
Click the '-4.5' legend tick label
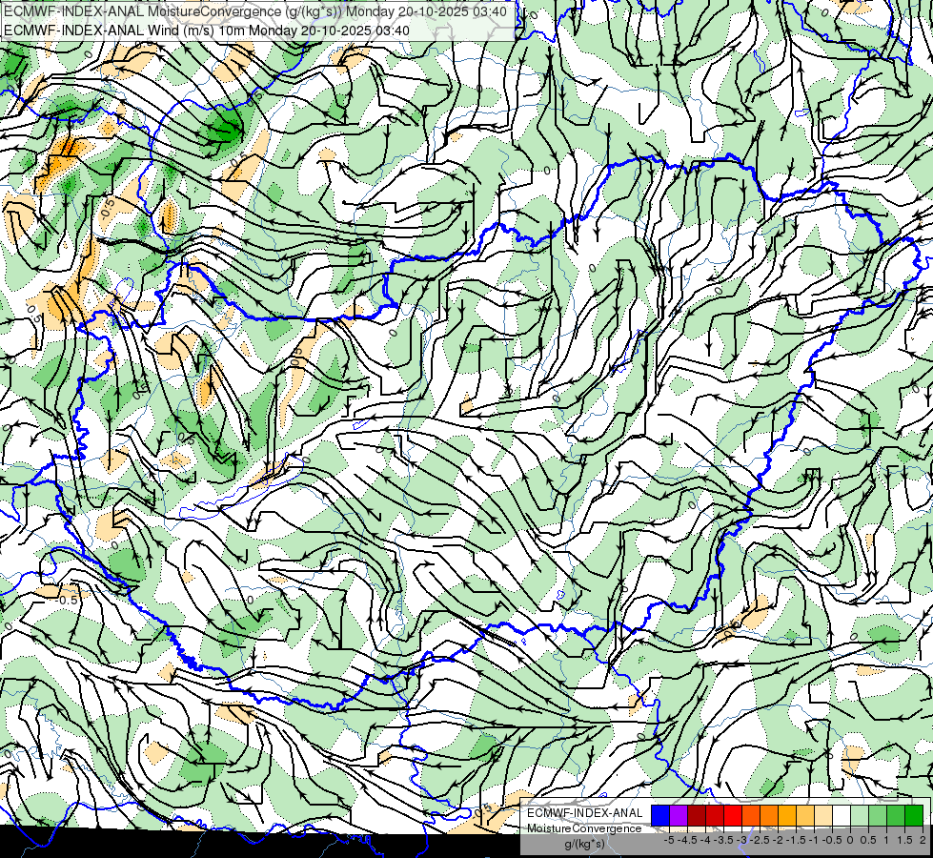pos(688,840)
